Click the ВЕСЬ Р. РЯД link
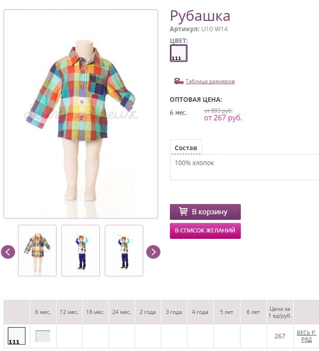This screenshot has height=351, width=319. 306,336
